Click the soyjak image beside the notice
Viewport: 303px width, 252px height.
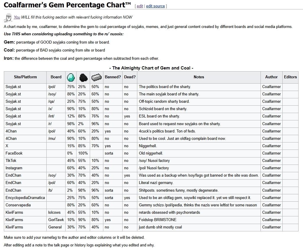[8, 18]
